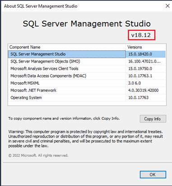Click version value 15.0.18420.0
This screenshot has height=186, width=172.
[x=140, y=54]
